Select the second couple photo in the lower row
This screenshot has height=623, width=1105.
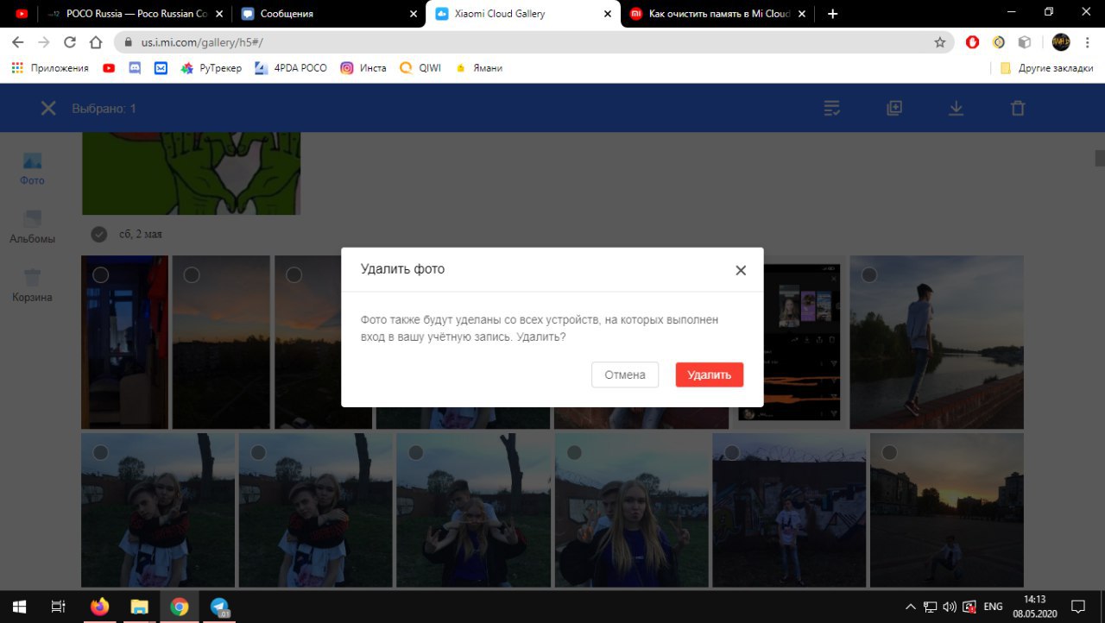click(258, 452)
